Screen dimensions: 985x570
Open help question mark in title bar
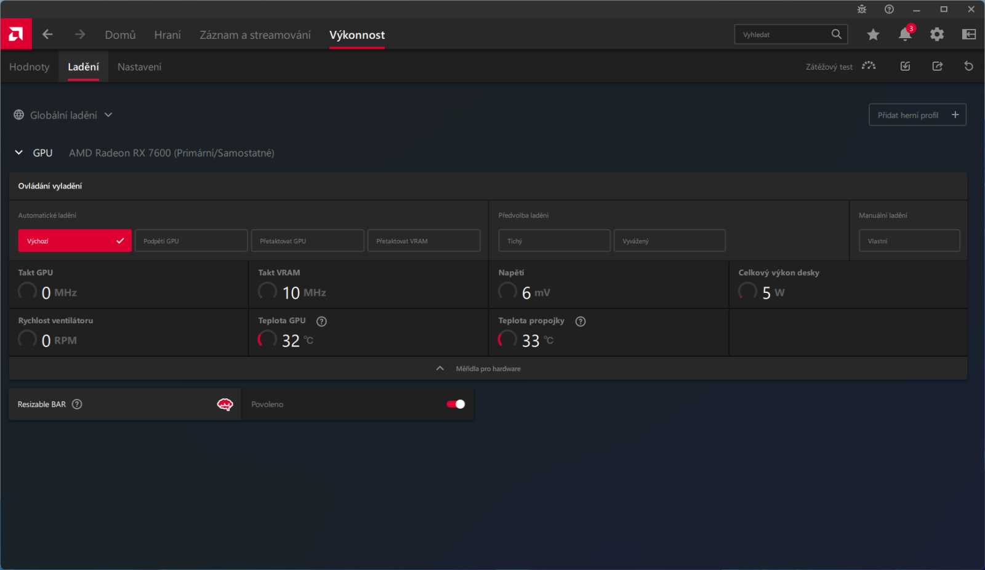point(889,9)
